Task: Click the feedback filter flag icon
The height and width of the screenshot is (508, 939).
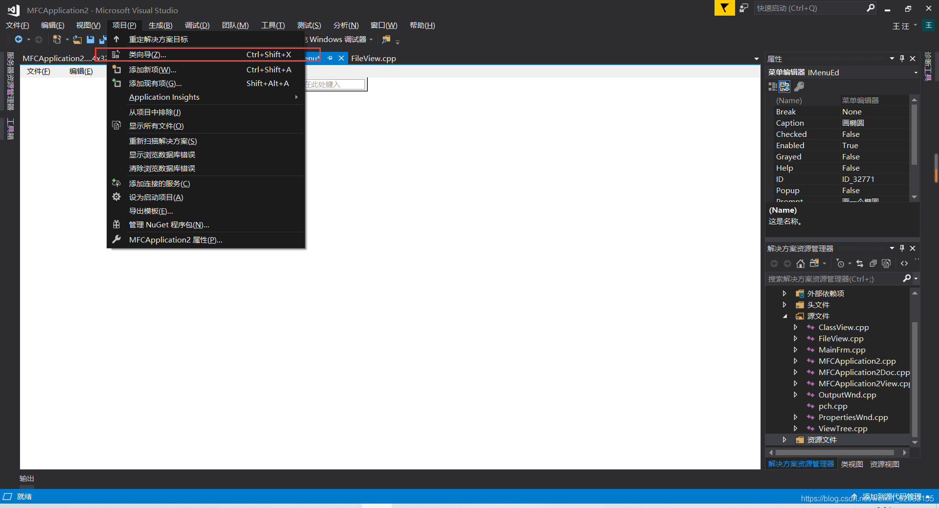Action: click(724, 8)
